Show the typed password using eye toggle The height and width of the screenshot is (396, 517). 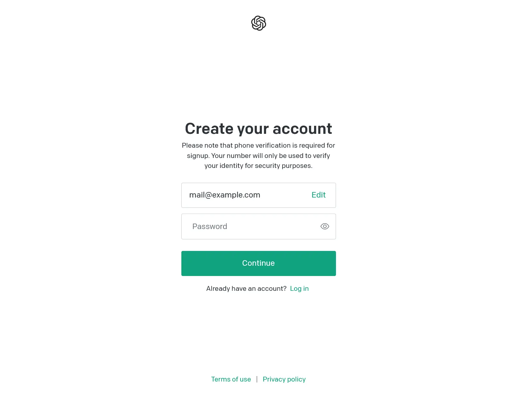pos(325,226)
